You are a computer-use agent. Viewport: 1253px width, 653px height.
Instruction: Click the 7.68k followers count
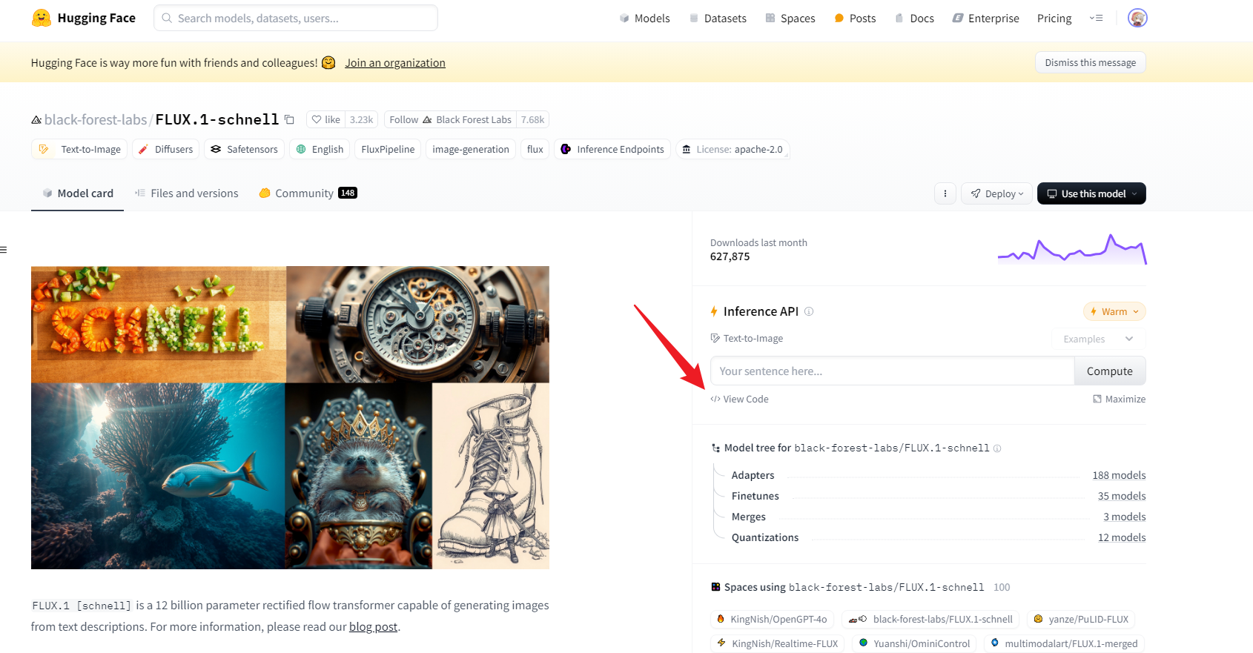point(532,119)
